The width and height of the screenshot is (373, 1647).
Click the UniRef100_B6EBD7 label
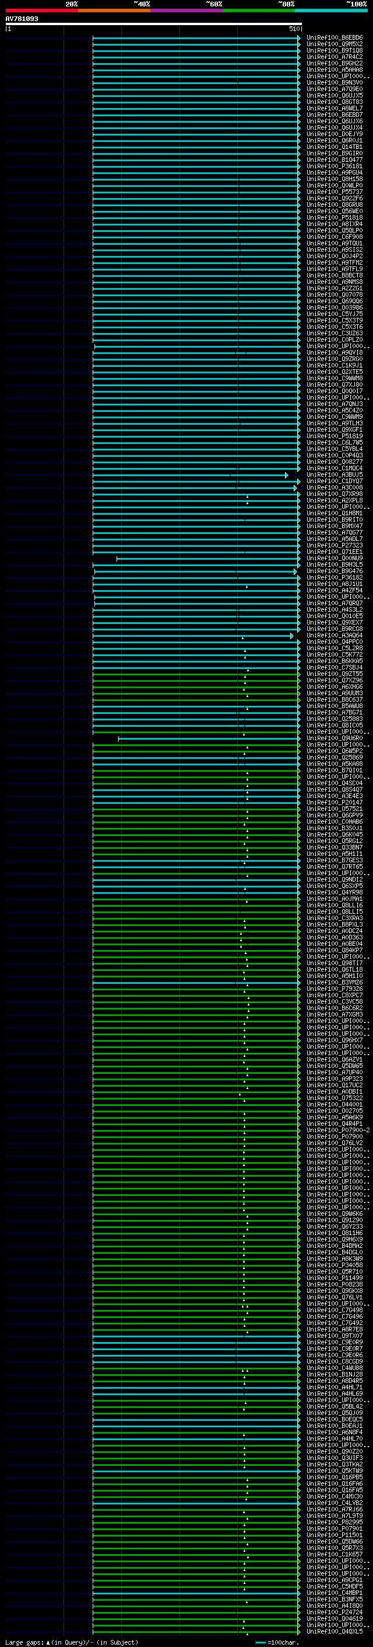point(334,115)
